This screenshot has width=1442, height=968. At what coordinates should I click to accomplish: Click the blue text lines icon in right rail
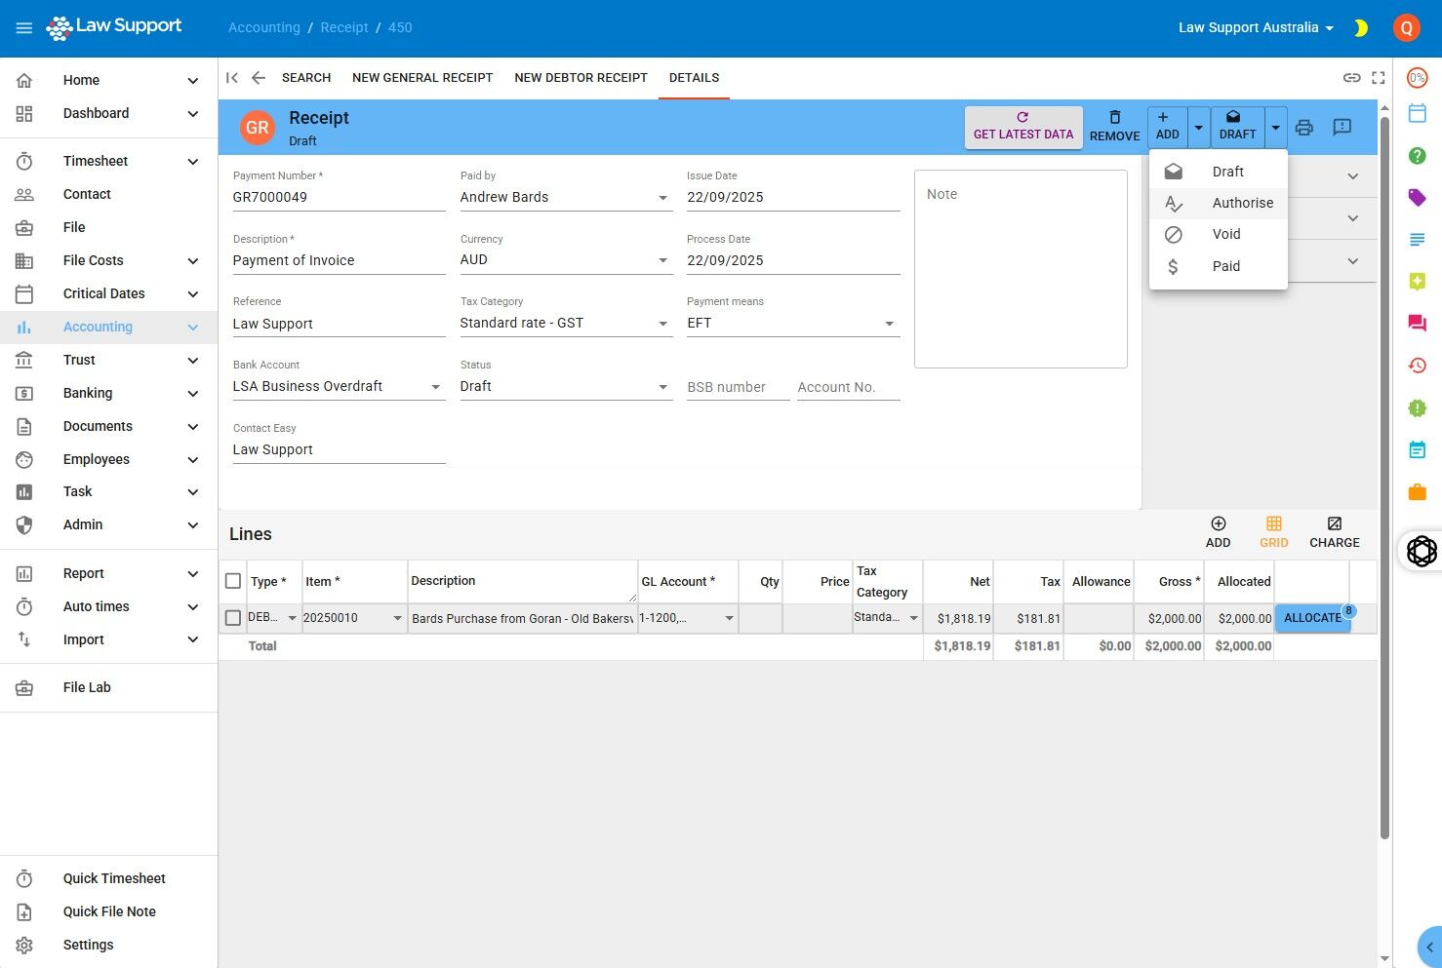coord(1418,240)
